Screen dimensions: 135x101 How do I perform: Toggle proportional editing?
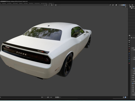click(x=56, y=5)
